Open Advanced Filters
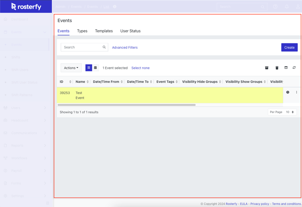This screenshot has height=207, width=302. tap(125, 47)
